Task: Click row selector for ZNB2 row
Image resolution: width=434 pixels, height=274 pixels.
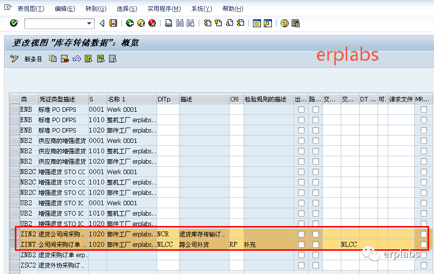Action: point(14,255)
